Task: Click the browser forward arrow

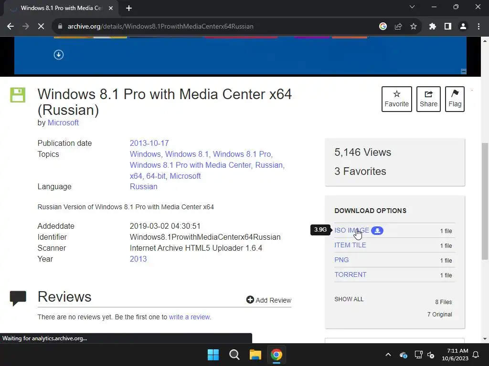Action: (x=26, y=27)
